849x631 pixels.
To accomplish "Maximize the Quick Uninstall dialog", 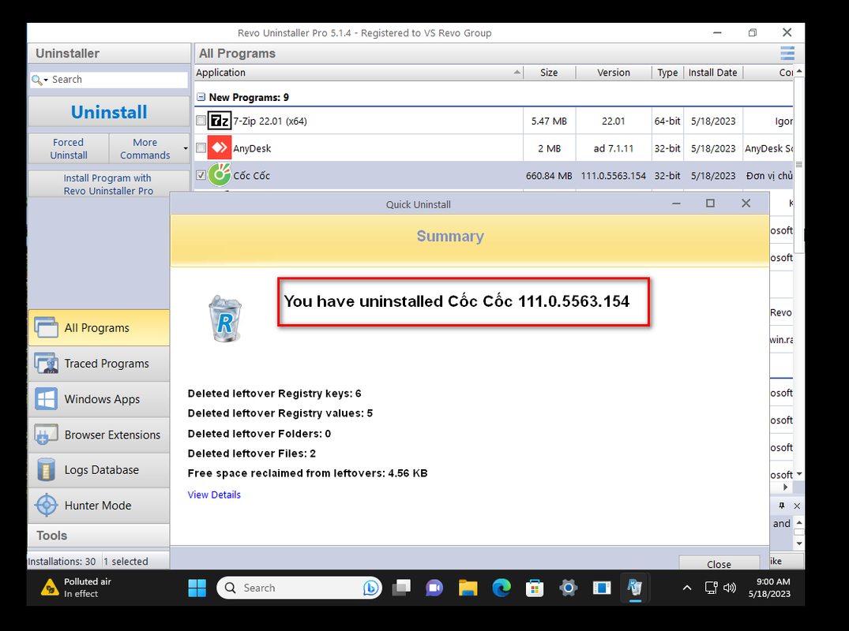I will (710, 203).
